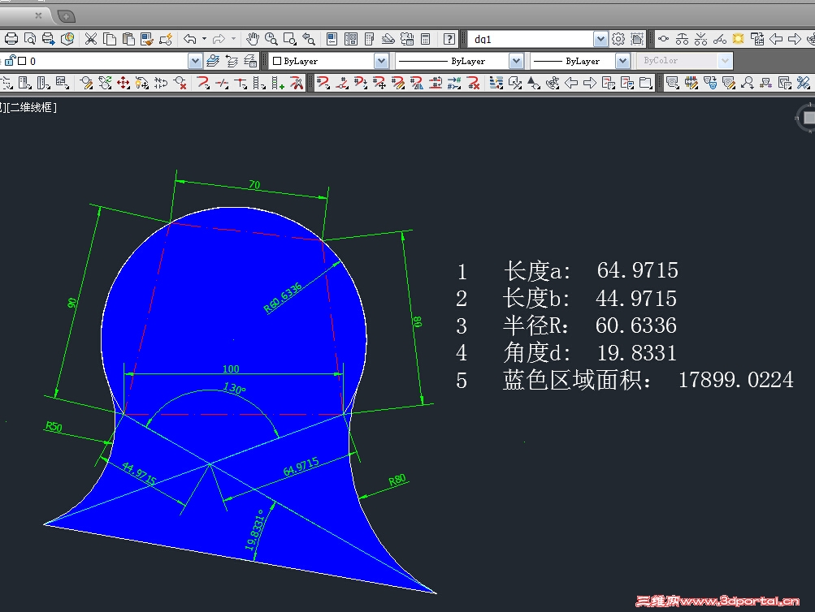
Task: Click the R50 radius label
Action: [x=54, y=427]
